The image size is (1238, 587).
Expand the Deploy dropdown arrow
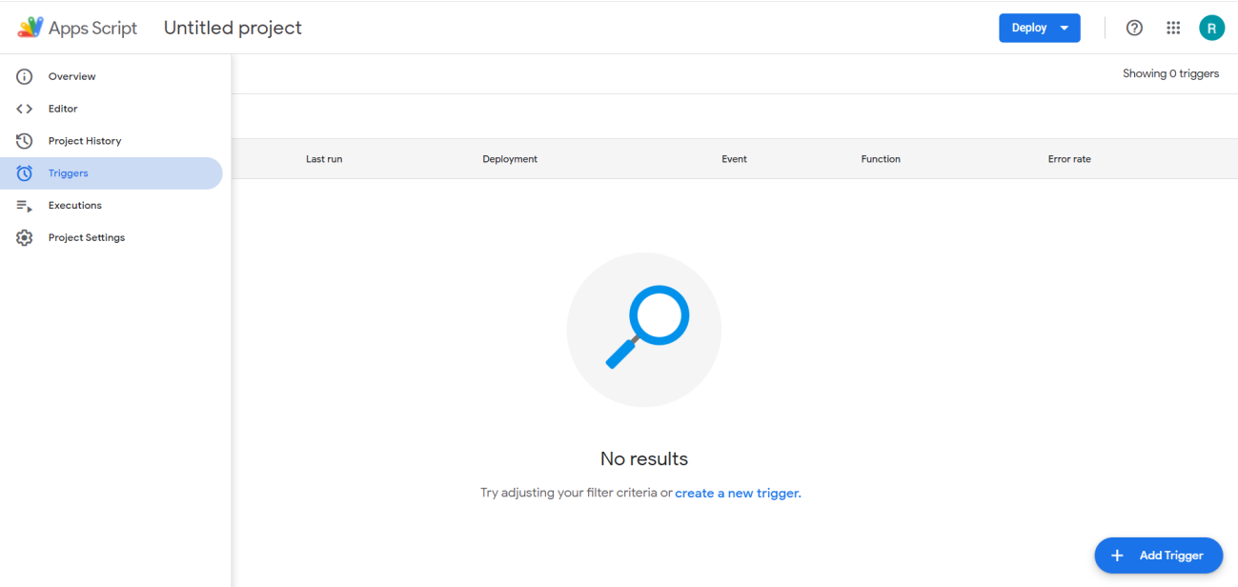[x=1064, y=28]
